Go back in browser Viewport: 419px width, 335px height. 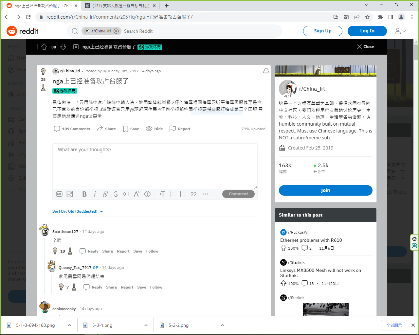(7, 17)
